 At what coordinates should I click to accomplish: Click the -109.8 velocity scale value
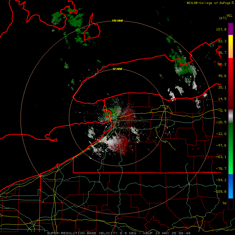(220, 192)
